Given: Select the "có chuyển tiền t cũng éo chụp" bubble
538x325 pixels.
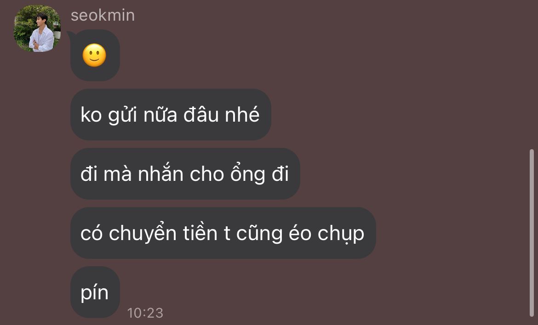Looking at the screenshot, I should 223,233.
